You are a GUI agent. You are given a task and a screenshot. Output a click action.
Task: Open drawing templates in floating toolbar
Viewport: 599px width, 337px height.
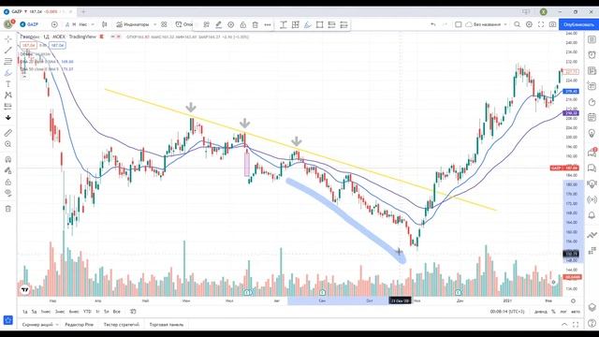click(206, 25)
